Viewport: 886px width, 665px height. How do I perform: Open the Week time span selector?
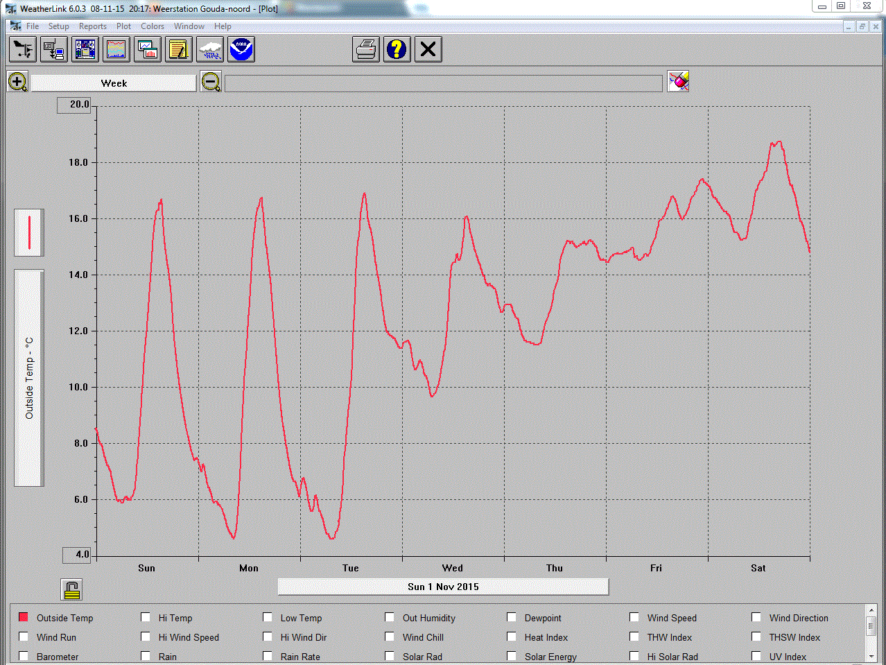pos(114,83)
